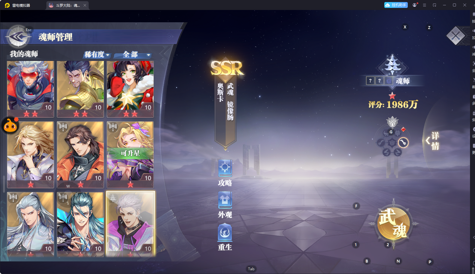The height and width of the screenshot is (274, 475).
Task: Open the emulator hamburger menu
Action: (425, 5)
